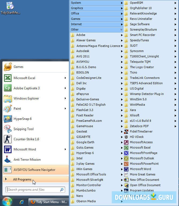
Task: Open Microsoft Excel jump list arrow
Action: pyautogui.click(x=65, y=78)
